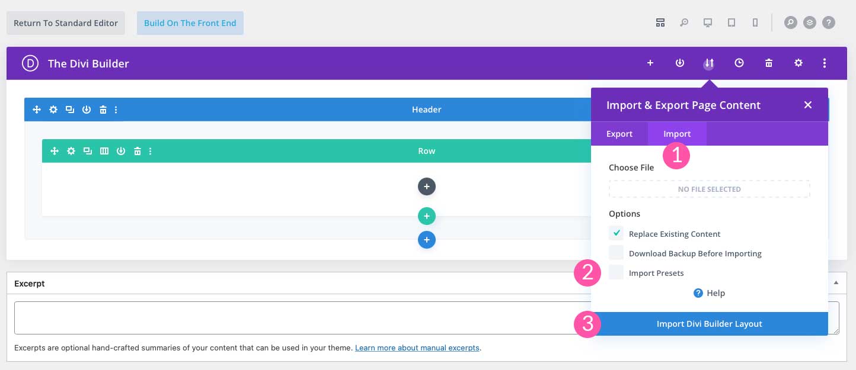Open Row options three-dot menu
The width and height of the screenshot is (856, 370).
(x=150, y=151)
